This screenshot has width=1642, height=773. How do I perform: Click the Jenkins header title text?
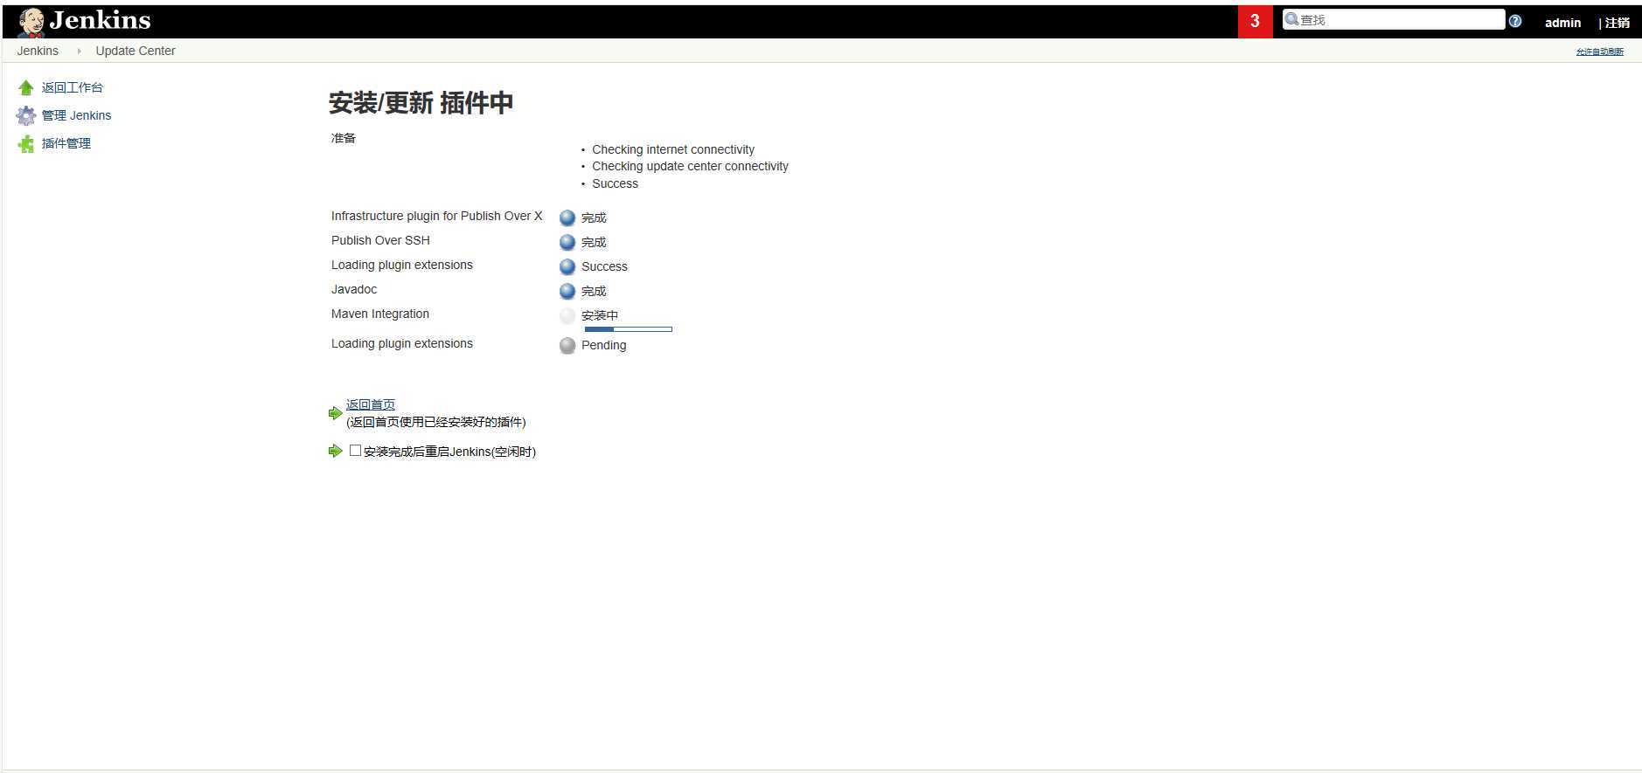(x=100, y=20)
